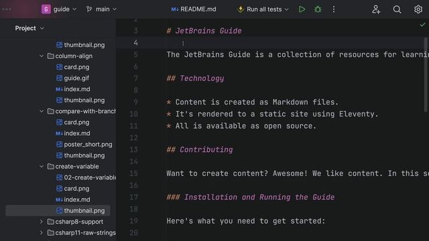Switch to the README.md editor tab
The width and height of the screenshot is (429, 241).
tap(194, 9)
